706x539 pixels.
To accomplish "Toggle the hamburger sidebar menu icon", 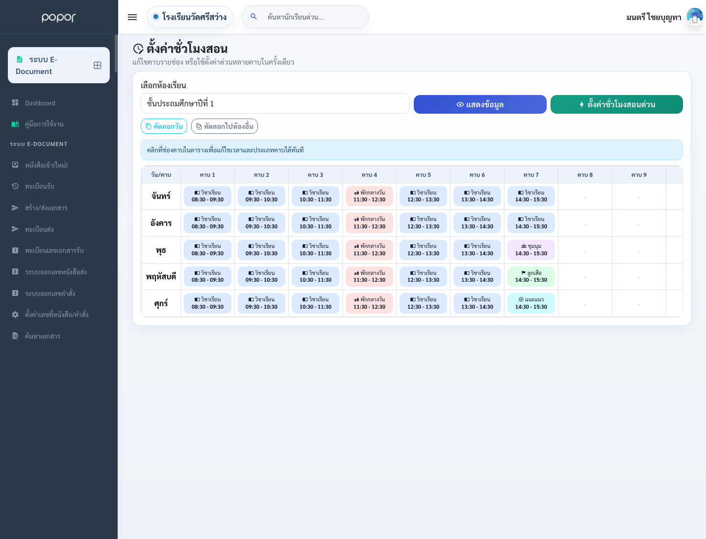I will [132, 17].
